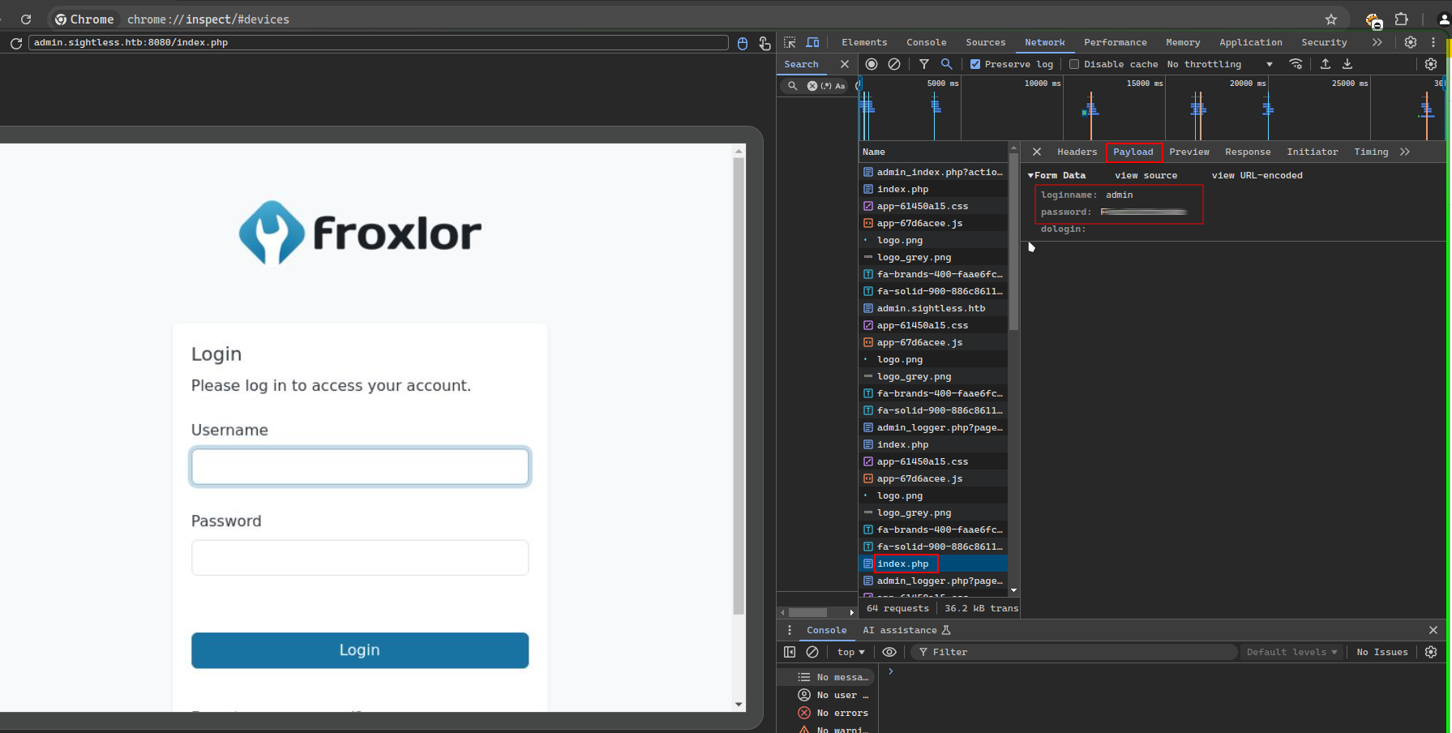Clear the console with the ban icon
Screen dimensions: 1452x733
coord(812,652)
